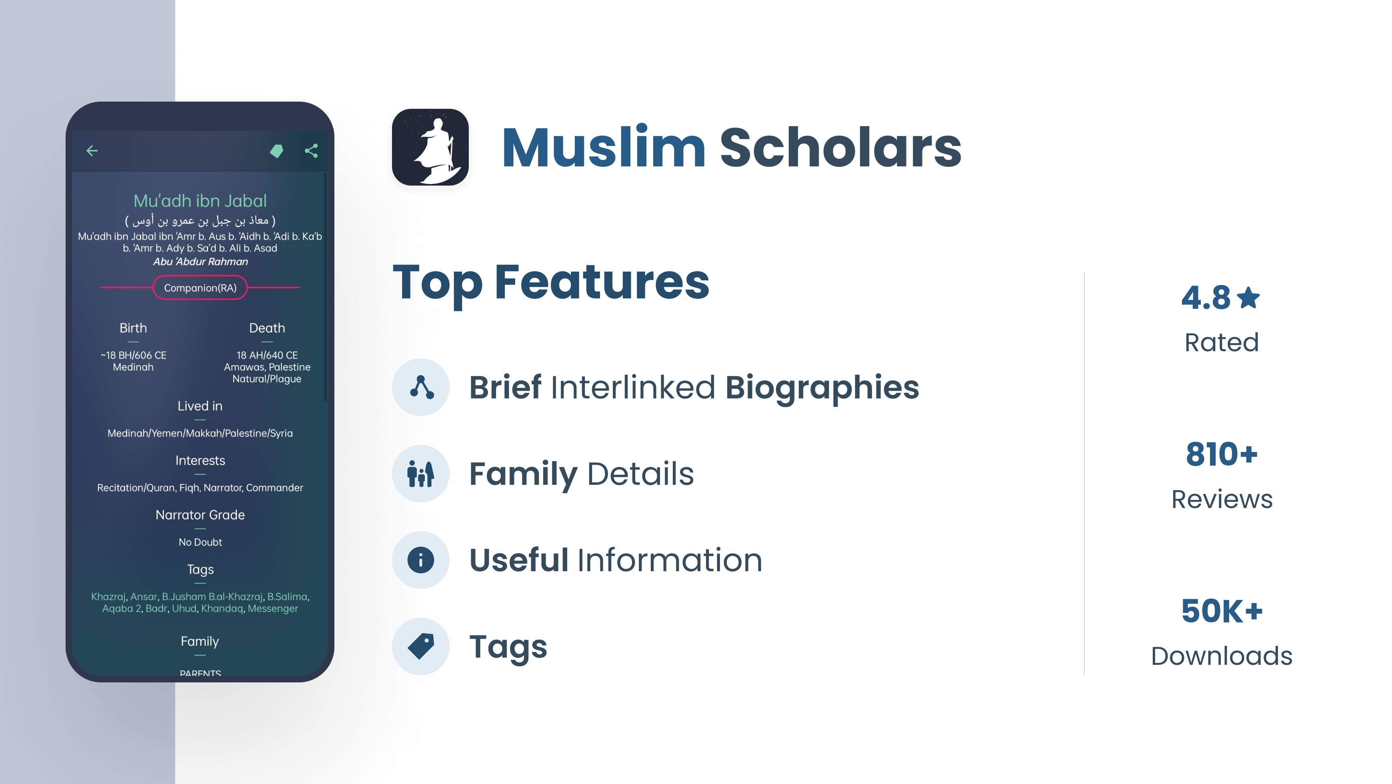Image resolution: width=1392 pixels, height=784 pixels.
Task: Click the Family Details people icon
Action: click(421, 473)
